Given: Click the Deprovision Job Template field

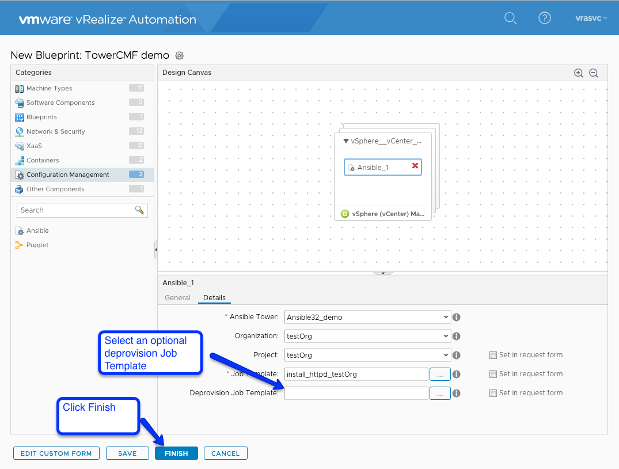Looking at the screenshot, I should (x=356, y=393).
